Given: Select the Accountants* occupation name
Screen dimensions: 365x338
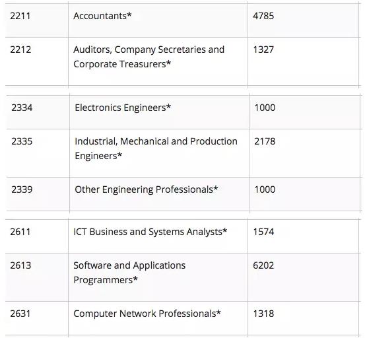Looking at the screenshot, I should [x=102, y=16].
